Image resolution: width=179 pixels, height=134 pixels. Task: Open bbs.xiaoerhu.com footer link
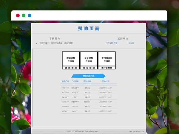pos(136,131)
